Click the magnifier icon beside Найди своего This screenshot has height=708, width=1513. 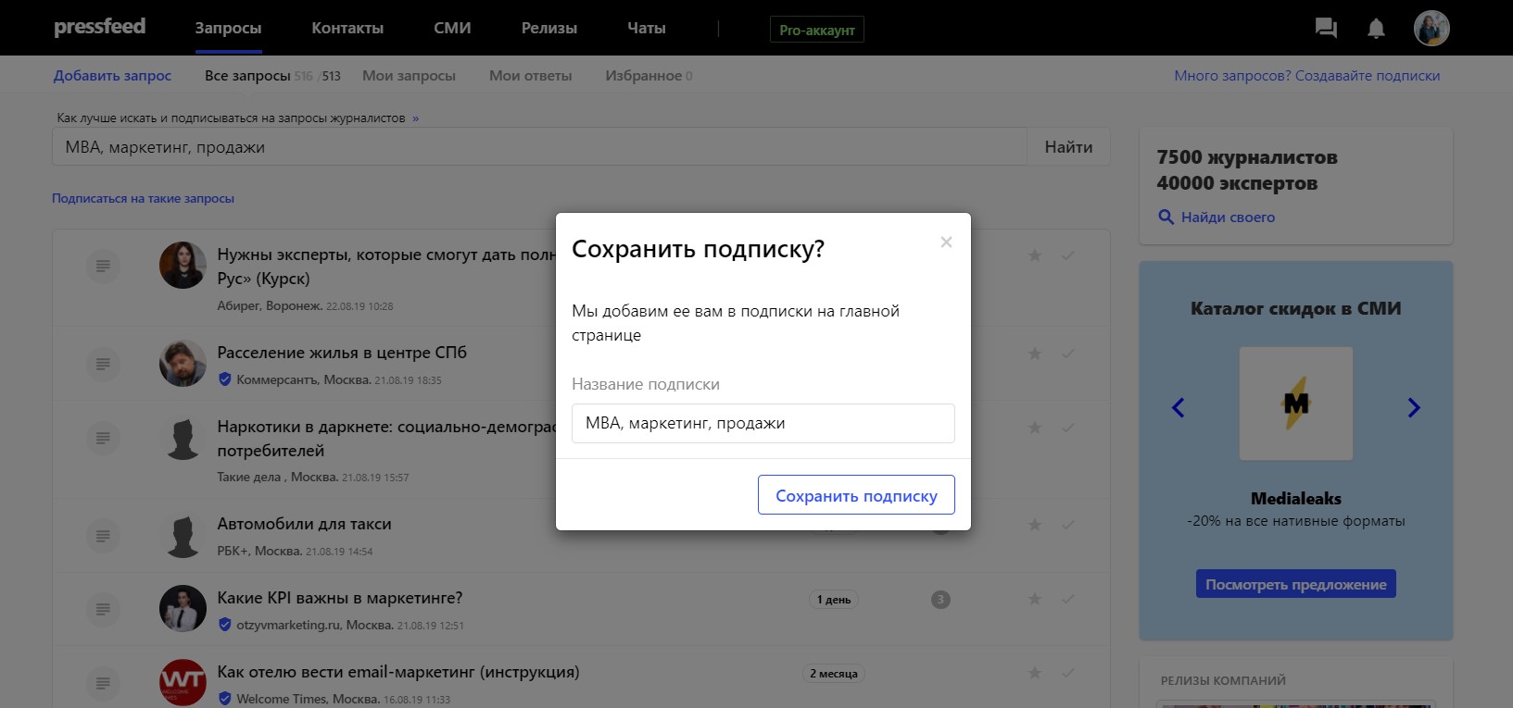[x=1166, y=217]
